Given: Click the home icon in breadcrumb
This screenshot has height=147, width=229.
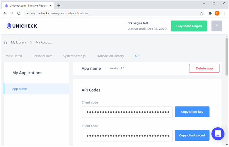Looking at the screenshot, I should (5, 42).
